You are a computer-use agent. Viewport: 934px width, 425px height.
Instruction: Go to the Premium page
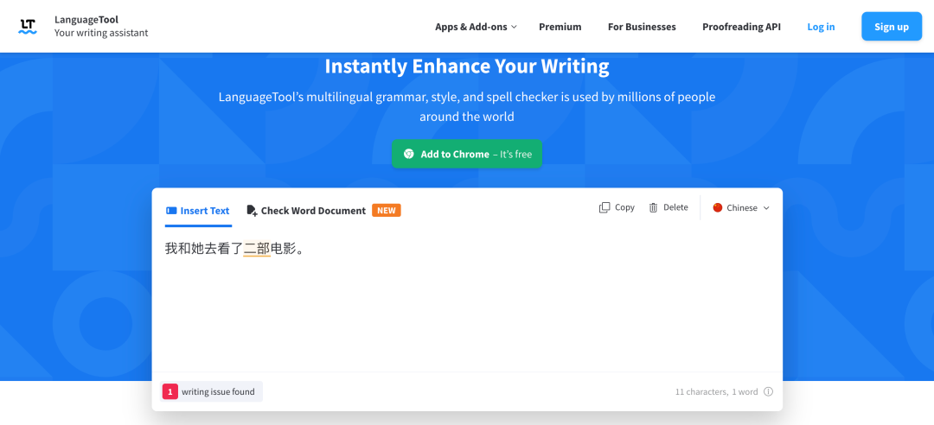(560, 27)
